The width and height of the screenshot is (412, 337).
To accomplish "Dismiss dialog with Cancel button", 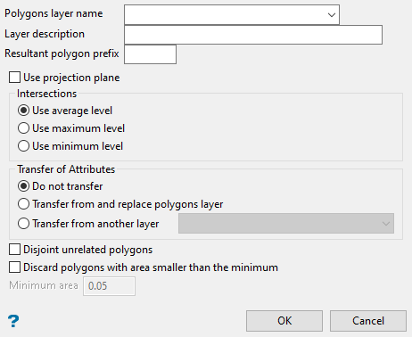I will [368, 321].
